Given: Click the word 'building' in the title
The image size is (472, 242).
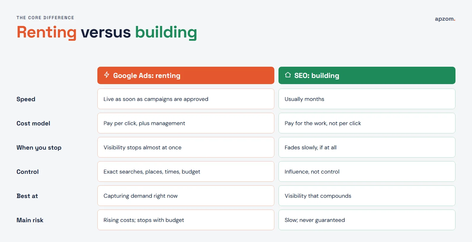Looking at the screenshot, I should [x=166, y=32].
